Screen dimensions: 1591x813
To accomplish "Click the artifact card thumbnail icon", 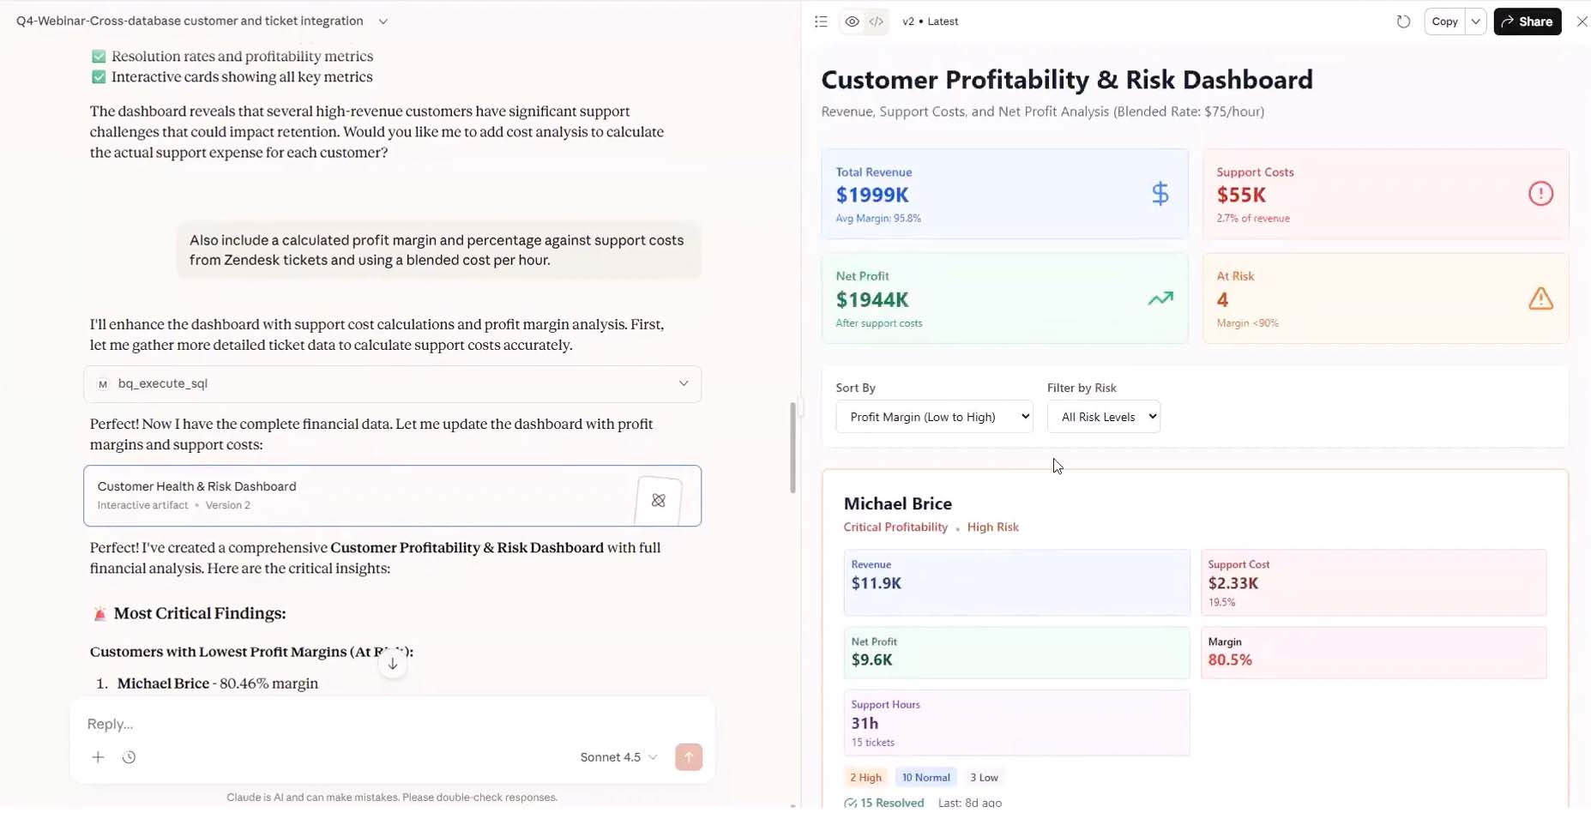I will coord(658,500).
